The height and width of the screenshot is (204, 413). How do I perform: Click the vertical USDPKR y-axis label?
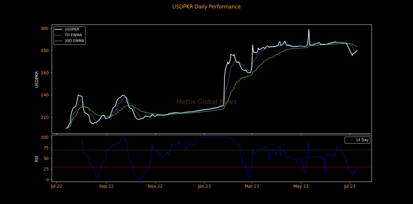pyautogui.click(x=37, y=79)
